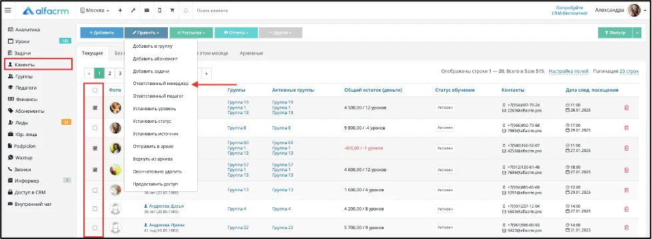652x239 pixels.
Task: Open the Рассылка dropdown button
Action: tap(191, 33)
